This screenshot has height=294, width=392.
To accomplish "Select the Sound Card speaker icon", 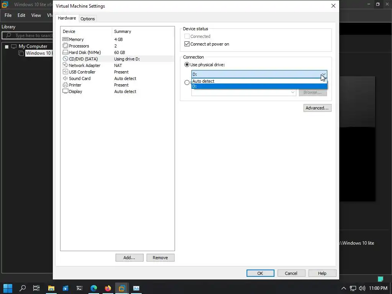I will 65,78.
